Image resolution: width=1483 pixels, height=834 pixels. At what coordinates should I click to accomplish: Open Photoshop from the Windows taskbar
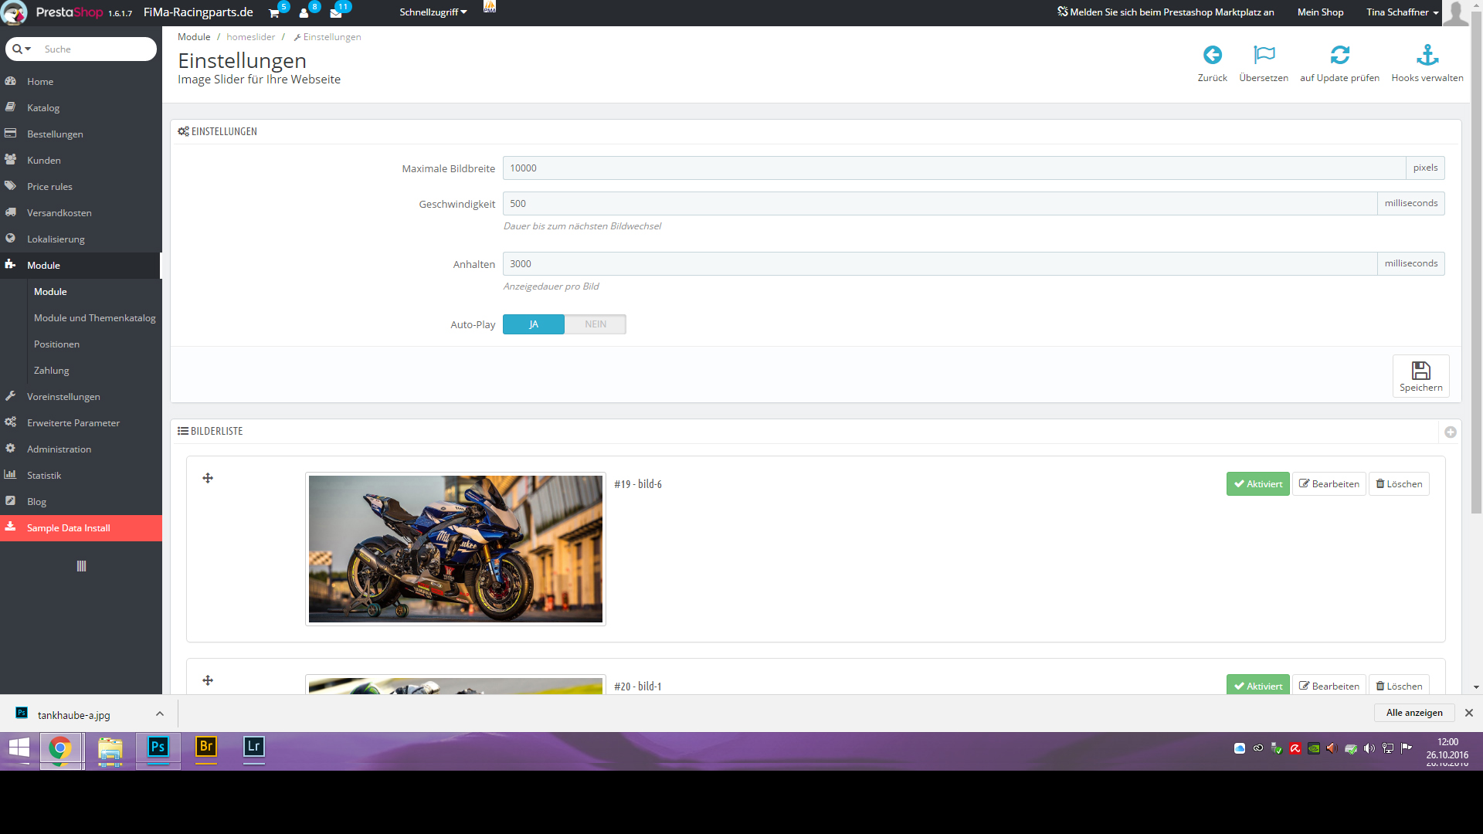[158, 748]
